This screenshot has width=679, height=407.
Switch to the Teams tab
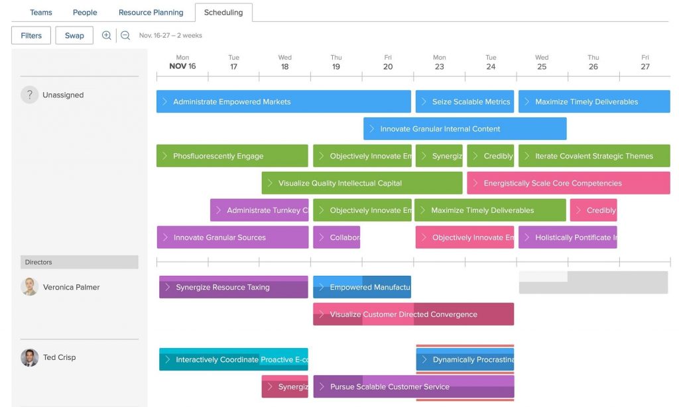[40, 12]
